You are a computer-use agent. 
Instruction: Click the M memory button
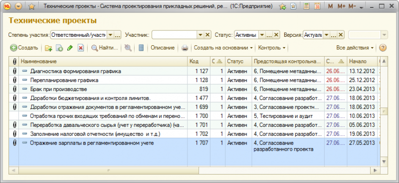[x=331, y=6]
